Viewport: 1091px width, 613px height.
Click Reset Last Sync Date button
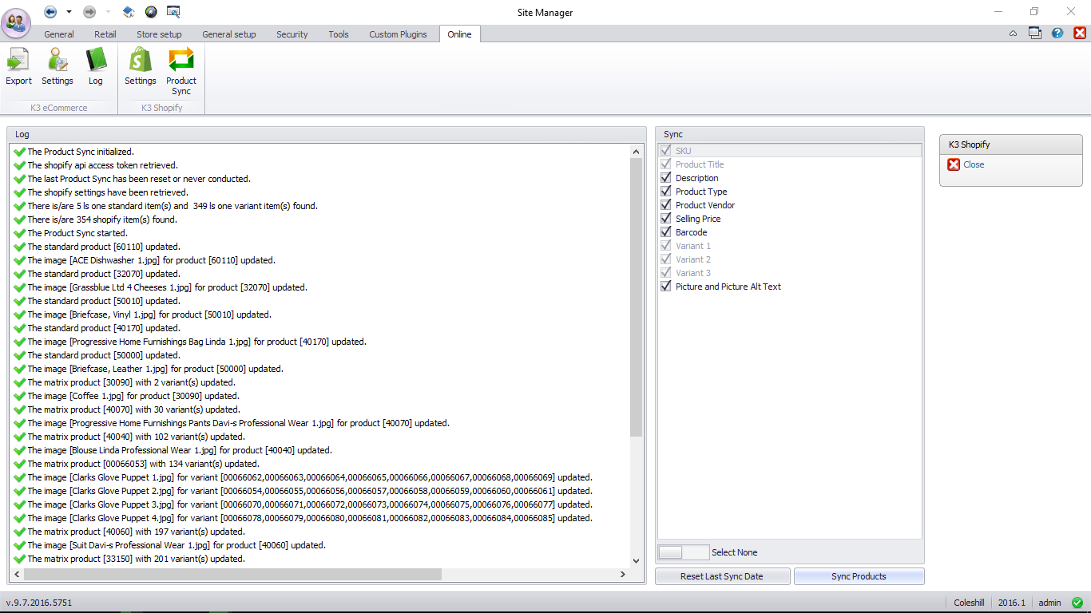[723, 576]
